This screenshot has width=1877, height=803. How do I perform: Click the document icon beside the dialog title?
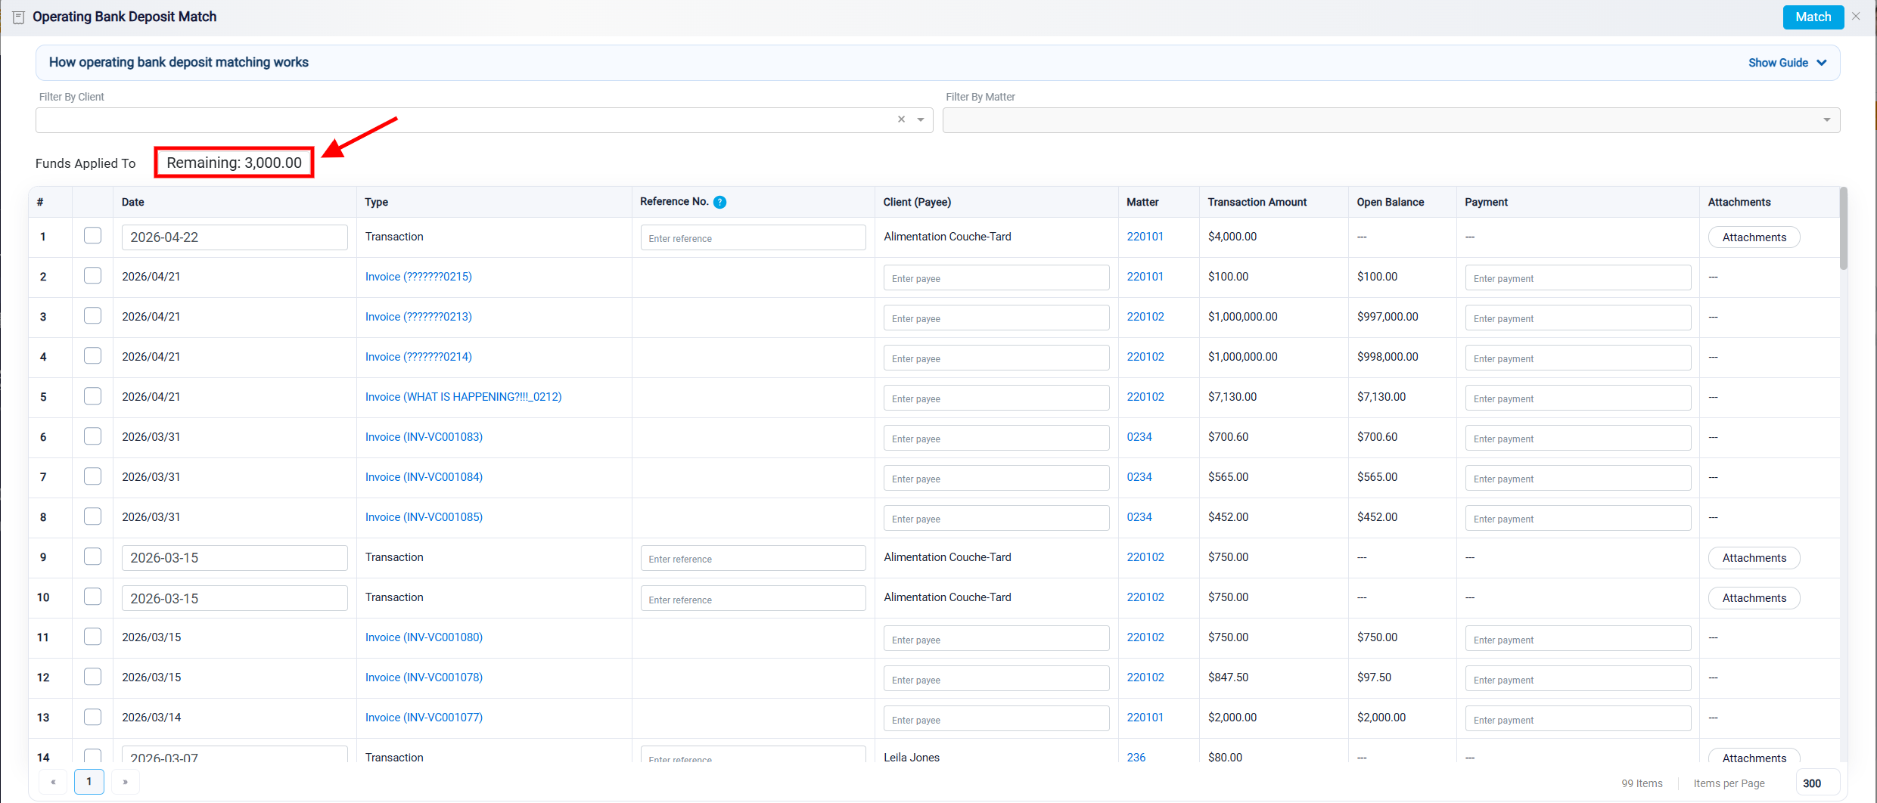[19, 17]
